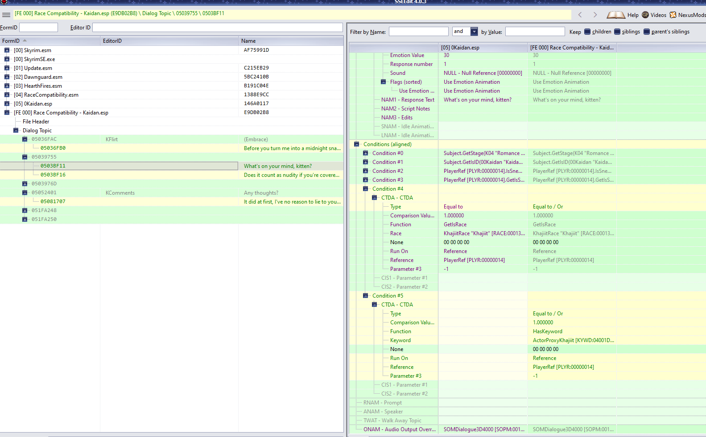The width and height of the screenshot is (706, 437).
Task: Expand the [00] Skyrim.esm plugin node
Action: point(7,50)
